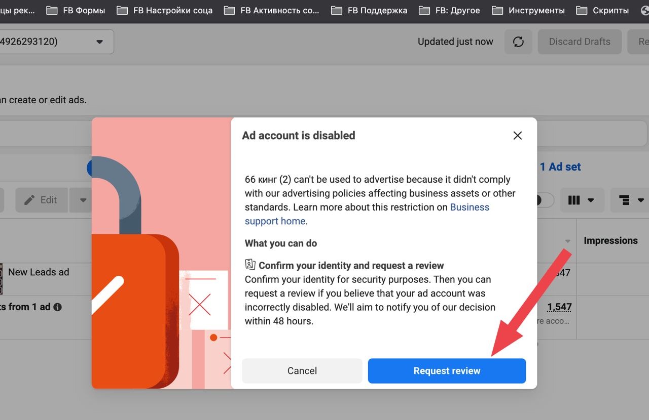Viewport: 649px width, 420px height.
Task: Switch to the 1 Ad set tab
Action: click(x=560, y=166)
